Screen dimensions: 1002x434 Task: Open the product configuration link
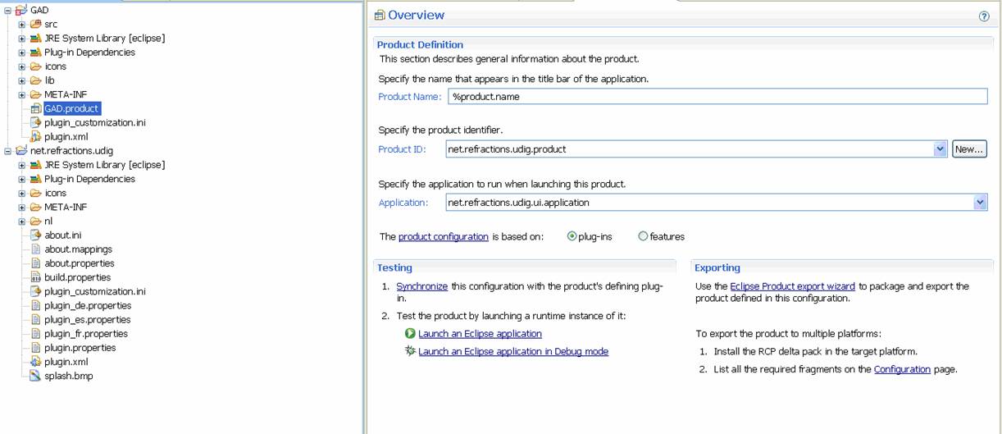tap(443, 236)
